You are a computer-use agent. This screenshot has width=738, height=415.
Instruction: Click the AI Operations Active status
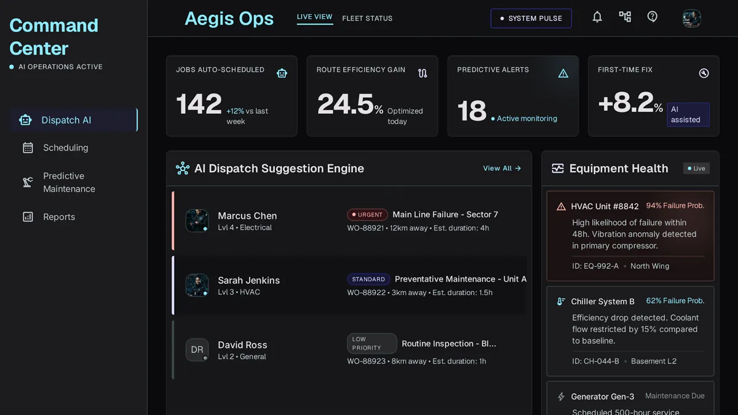pyautogui.click(x=56, y=67)
